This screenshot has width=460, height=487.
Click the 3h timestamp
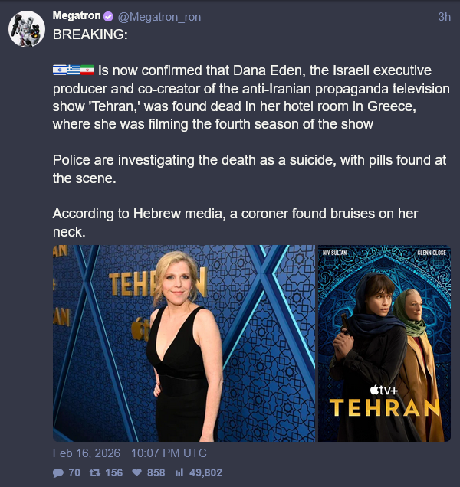pos(444,17)
